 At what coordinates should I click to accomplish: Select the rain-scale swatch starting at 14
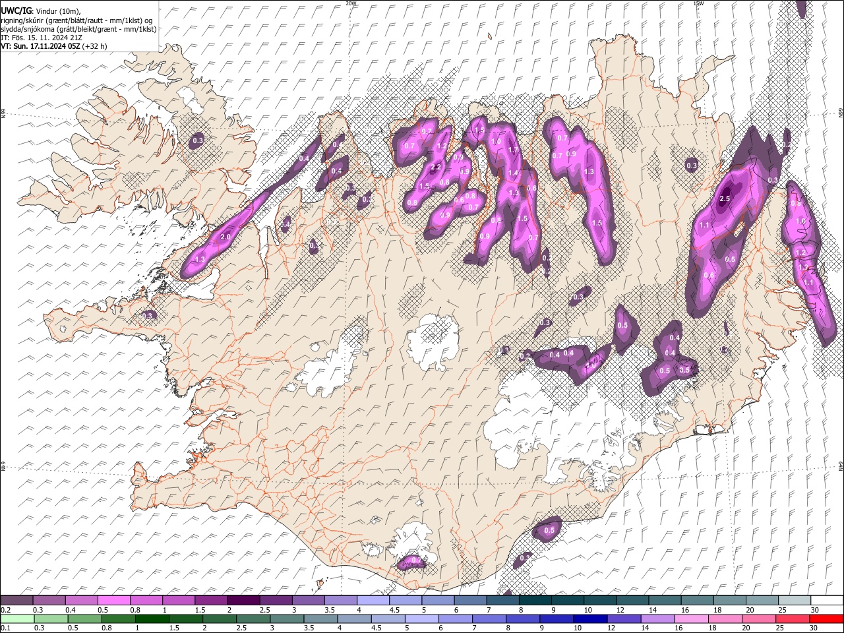click(657, 618)
